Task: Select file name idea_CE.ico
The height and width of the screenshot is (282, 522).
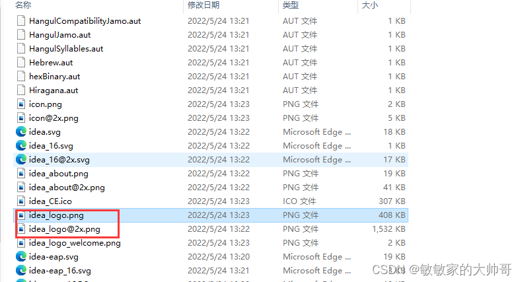Action: (50, 201)
